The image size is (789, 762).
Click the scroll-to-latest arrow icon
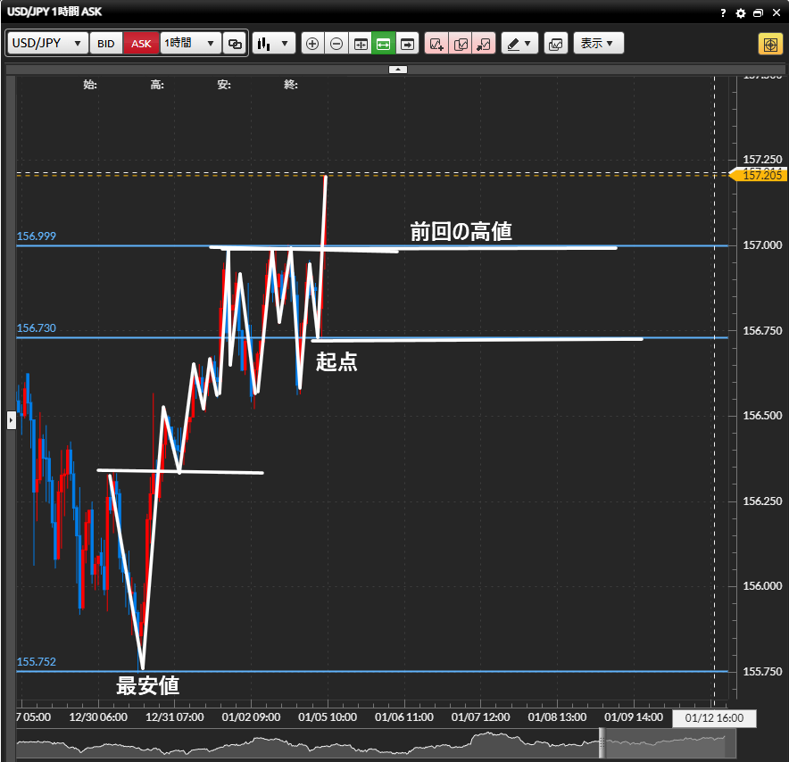[408, 44]
